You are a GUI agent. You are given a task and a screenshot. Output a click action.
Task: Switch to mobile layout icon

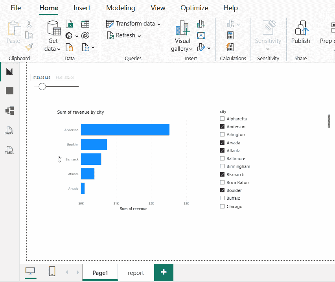click(x=52, y=271)
